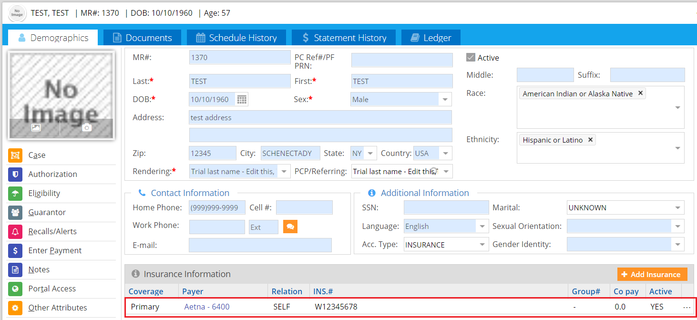Remove American Indian or Alaska Native race tag
This screenshot has height=320, width=697.
(640, 93)
